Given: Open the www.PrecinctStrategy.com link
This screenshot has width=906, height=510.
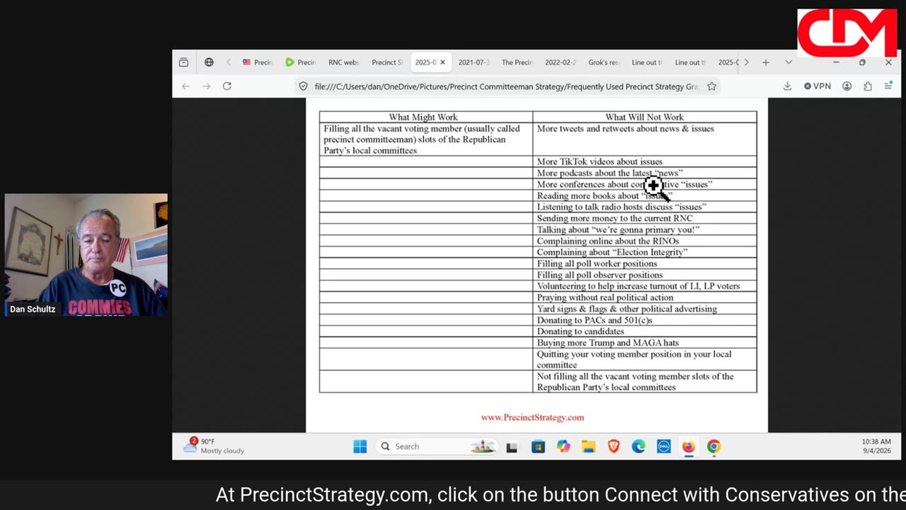Looking at the screenshot, I should (532, 417).
